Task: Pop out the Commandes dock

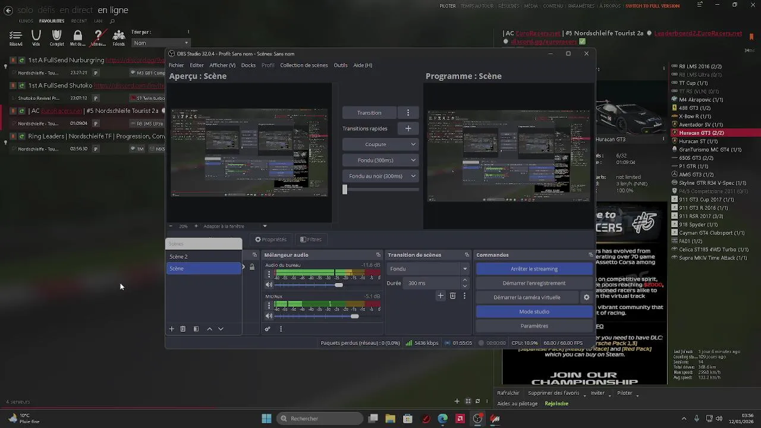Action: 590,255
